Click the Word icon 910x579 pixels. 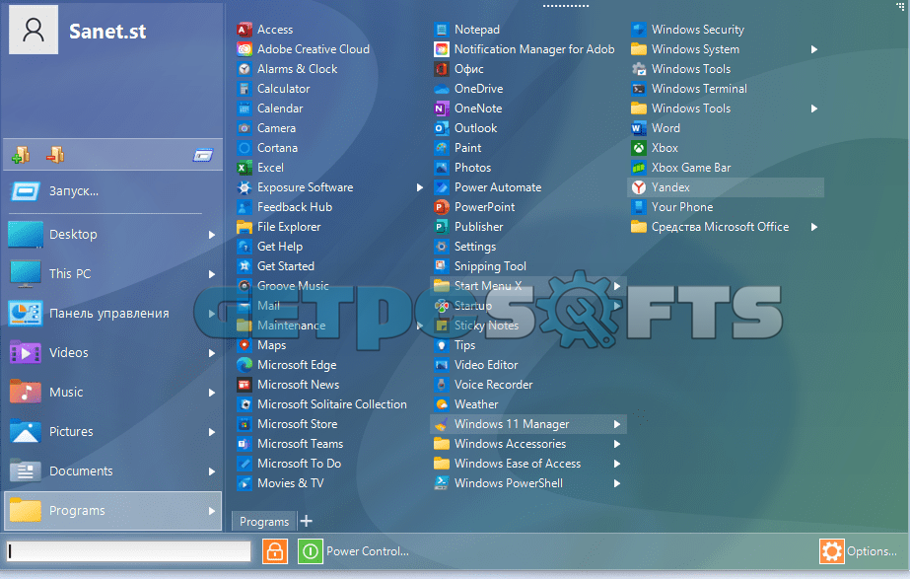point(639,128)
